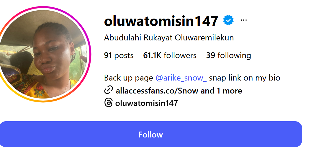Click the chain link icon in bio
This screenshot has height=159, width=311.
point(109,90)
